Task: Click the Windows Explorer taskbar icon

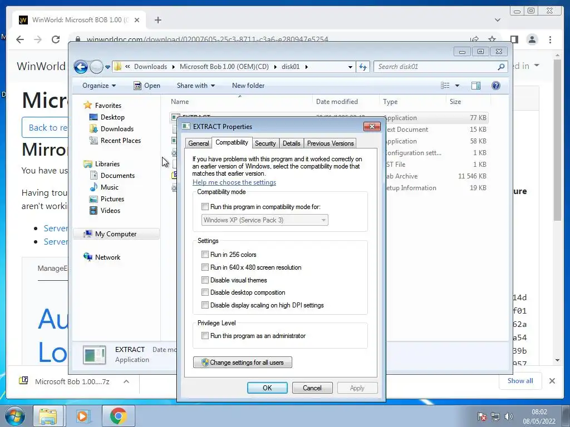Action: (48, 416)
